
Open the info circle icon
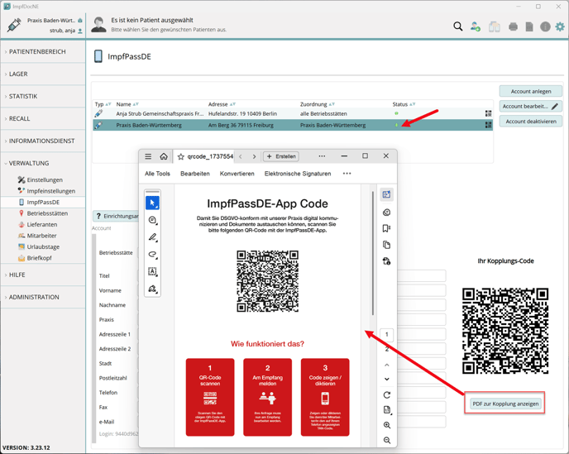click(545, 26)
